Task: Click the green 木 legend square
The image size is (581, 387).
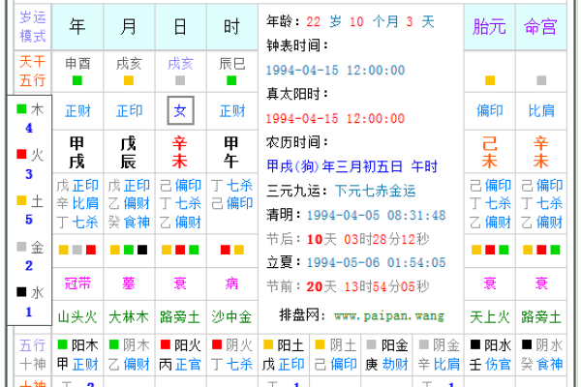Action: click(21, 108)
